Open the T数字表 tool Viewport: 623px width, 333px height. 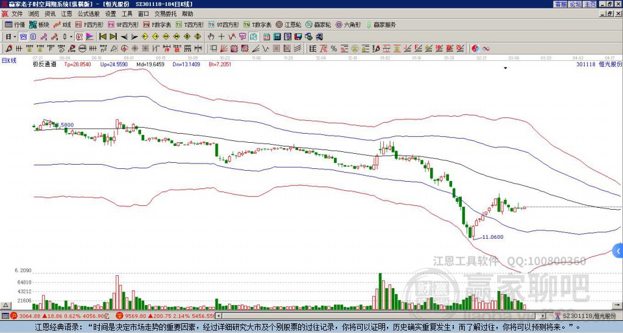(x=257, y=24)
